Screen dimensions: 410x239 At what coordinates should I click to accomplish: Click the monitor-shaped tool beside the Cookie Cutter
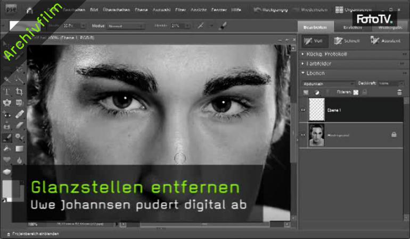(x=19, y=103)
